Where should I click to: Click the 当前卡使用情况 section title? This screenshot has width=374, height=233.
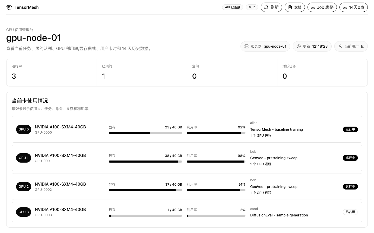(x=30, y=101)
